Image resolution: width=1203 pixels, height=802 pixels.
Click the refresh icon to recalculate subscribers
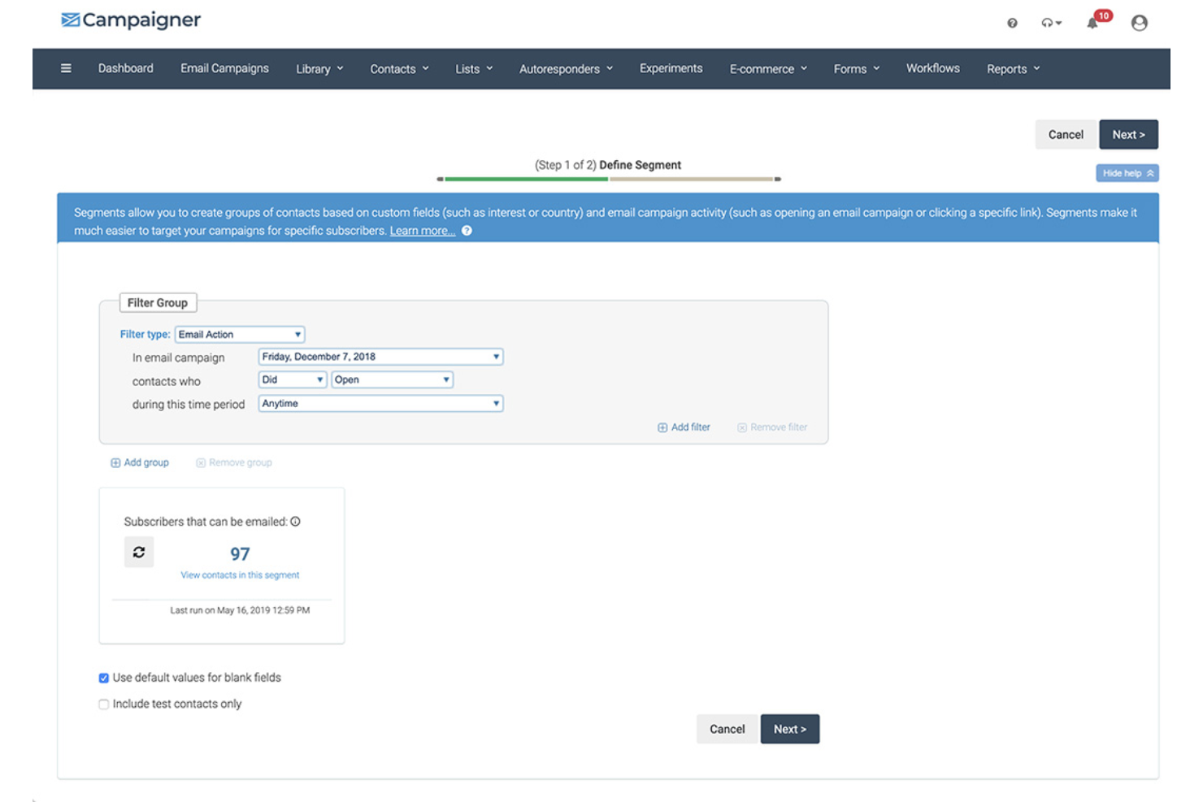[x=139, y=552]
